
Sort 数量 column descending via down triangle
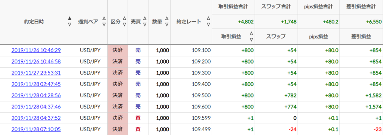(x=167, y=24)
